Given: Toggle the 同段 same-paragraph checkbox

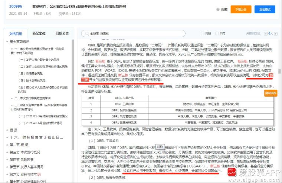Looking at the screenshot, I should click(203, 33).
